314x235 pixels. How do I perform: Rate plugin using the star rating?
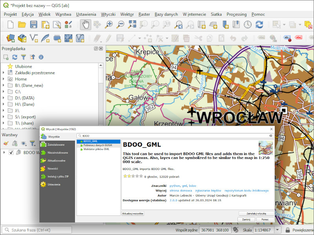tap(133, 176)
